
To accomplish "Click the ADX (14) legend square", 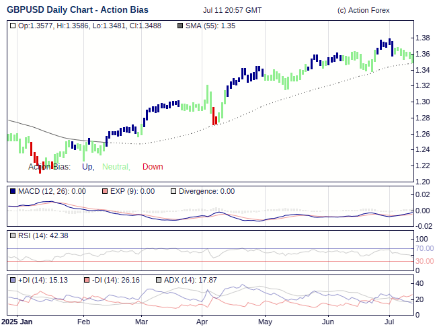I will pos(159,280).
